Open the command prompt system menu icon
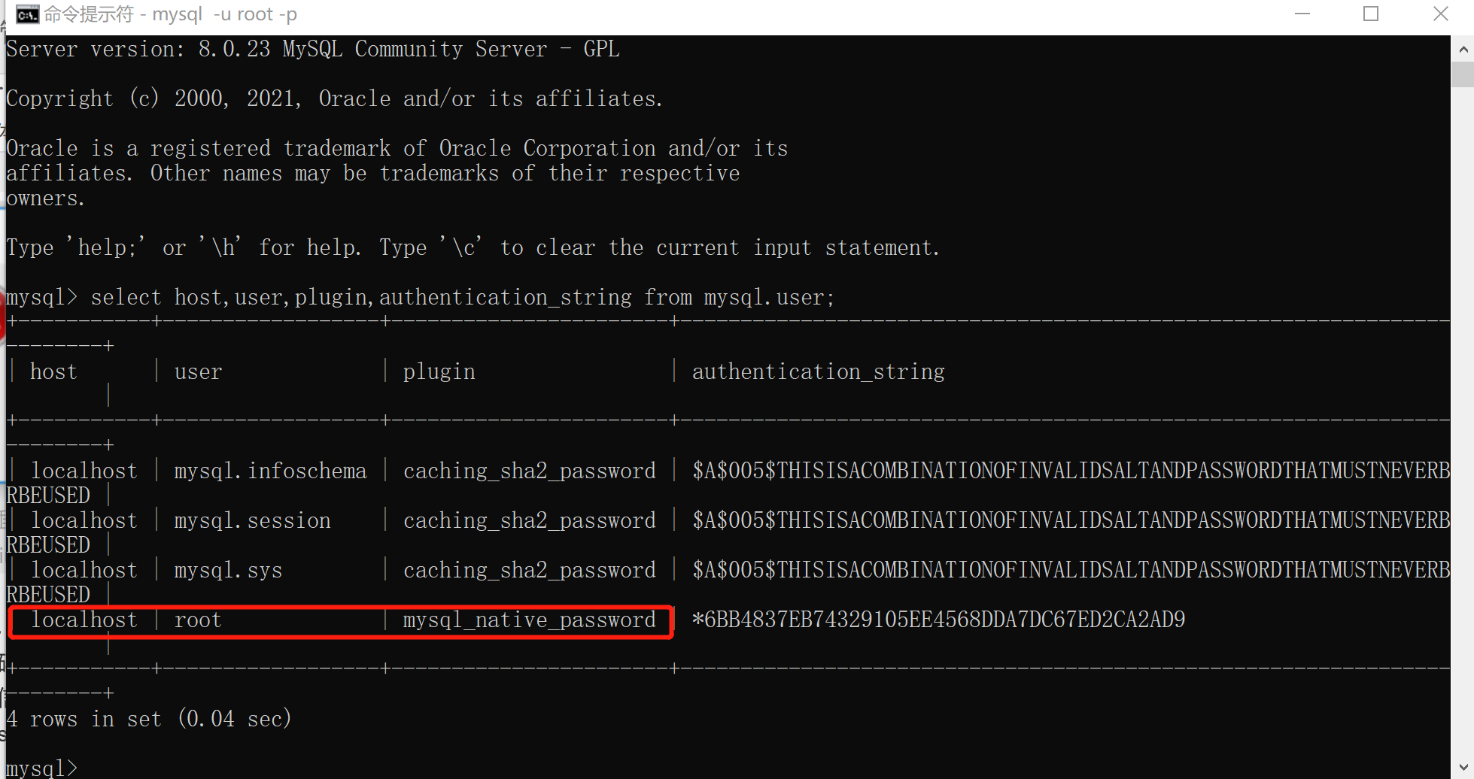The image size is (1474, 779). (27, 14)
